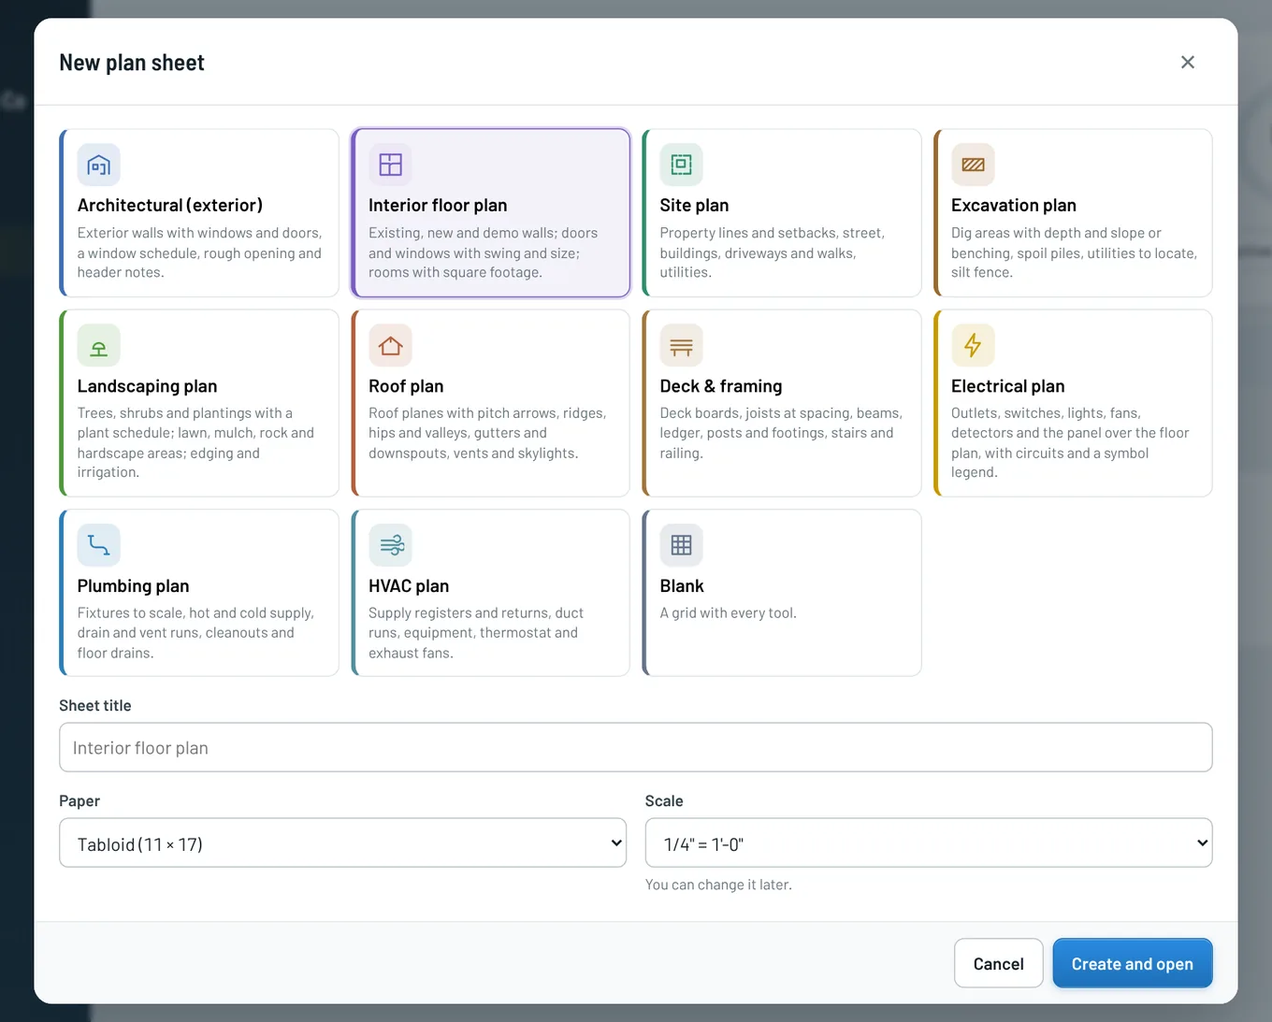Click the Deck & framing bench icon
This screenshot has width=1272, height=1022.
tap(682, 346)
